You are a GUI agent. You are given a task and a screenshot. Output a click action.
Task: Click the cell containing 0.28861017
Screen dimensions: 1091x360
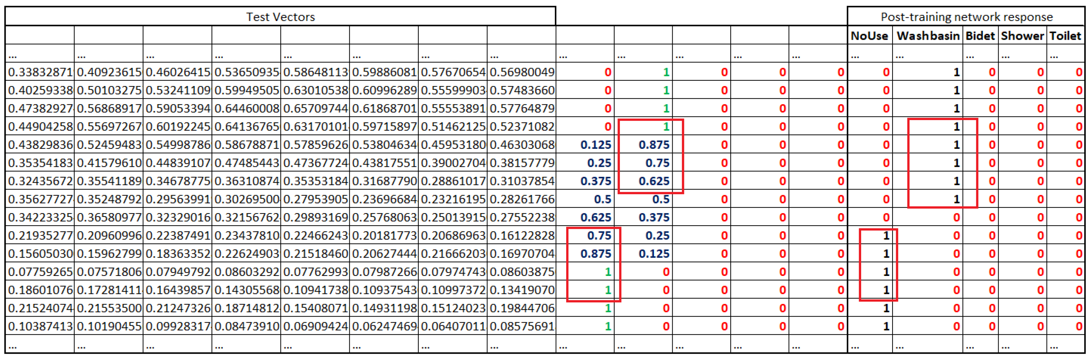point(453,181)
